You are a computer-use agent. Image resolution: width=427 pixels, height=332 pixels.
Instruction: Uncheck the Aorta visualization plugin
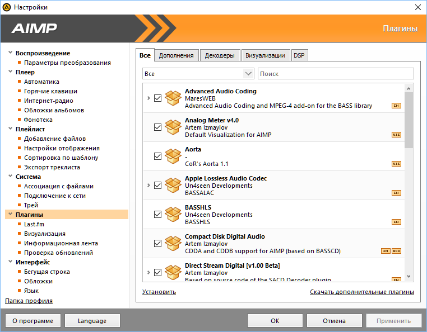[x=157, y=156]
